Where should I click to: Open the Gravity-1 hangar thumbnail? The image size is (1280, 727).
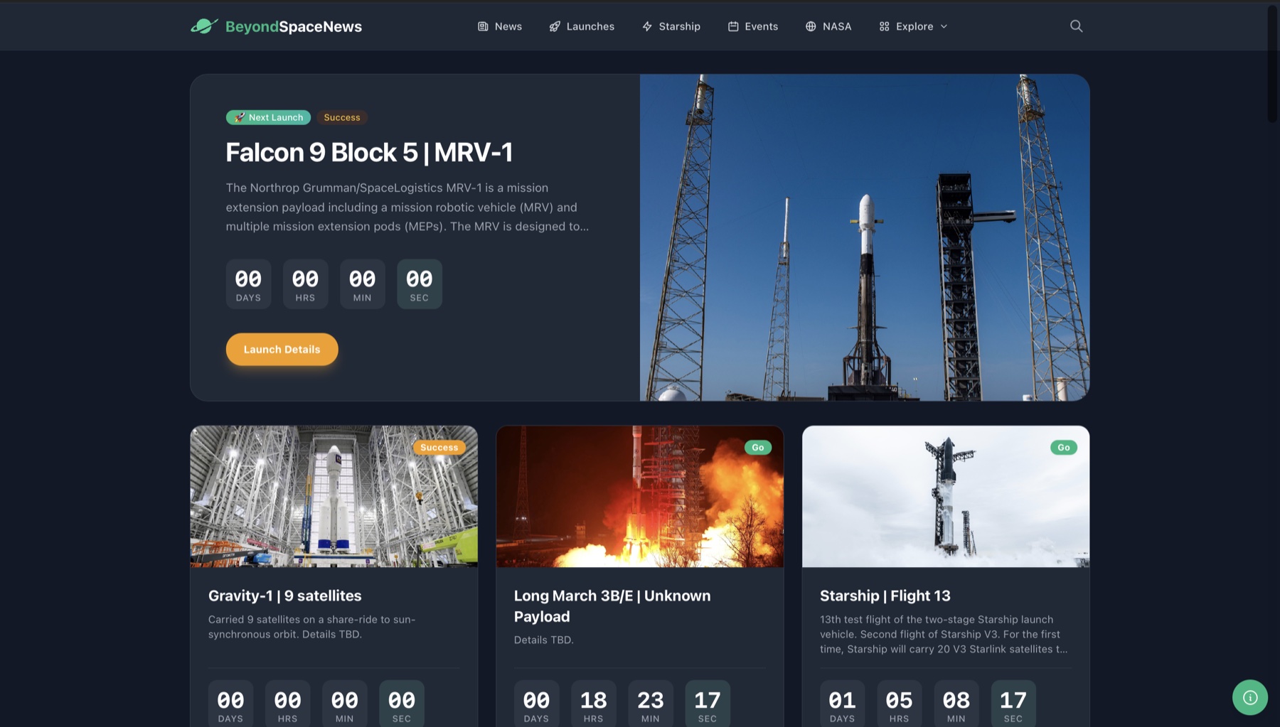click(334, 496)
